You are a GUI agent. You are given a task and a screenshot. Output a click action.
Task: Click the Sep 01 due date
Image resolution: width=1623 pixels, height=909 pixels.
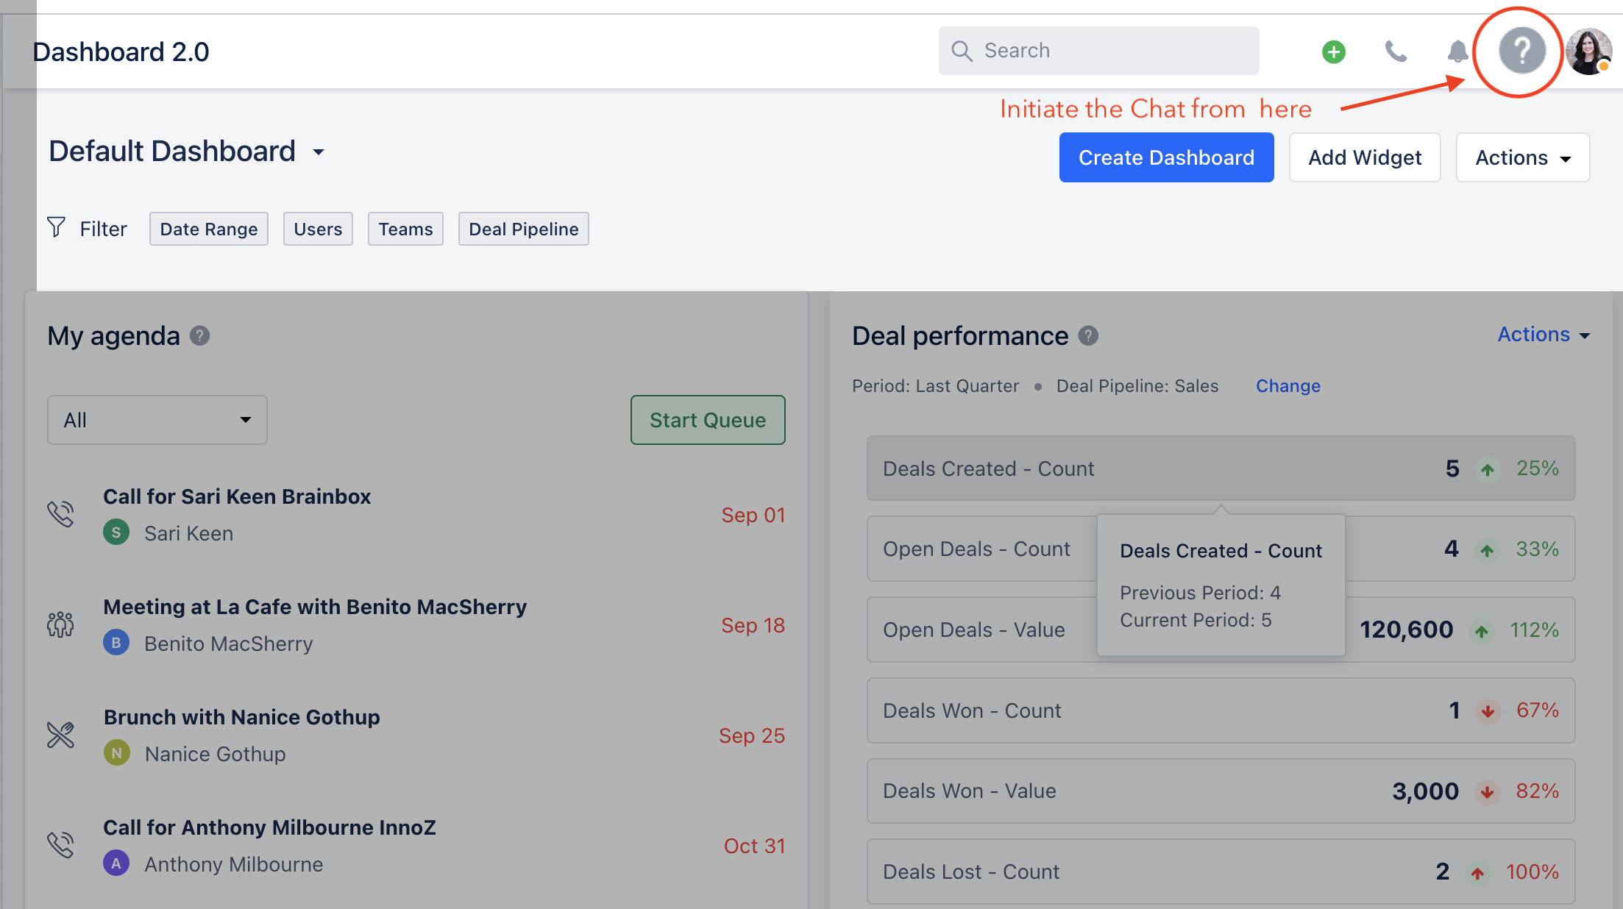click(x=753, y=515)
